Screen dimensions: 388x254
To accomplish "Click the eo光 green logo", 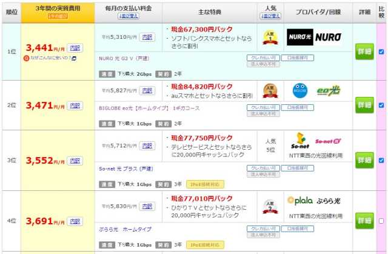I will (x=329, y=91).
